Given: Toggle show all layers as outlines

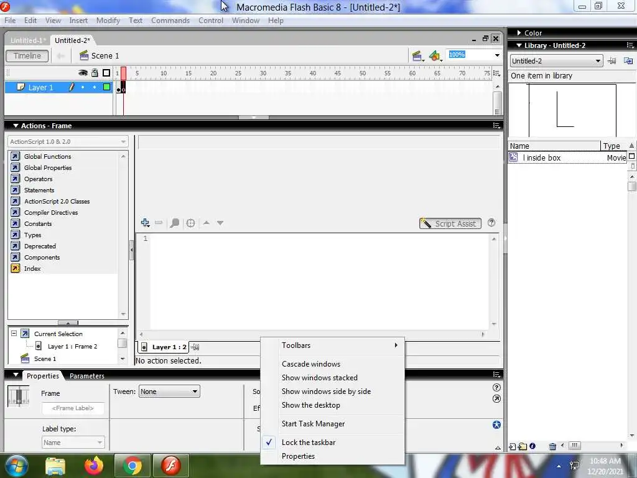Looking at the screenshot, I should [106, 73].
